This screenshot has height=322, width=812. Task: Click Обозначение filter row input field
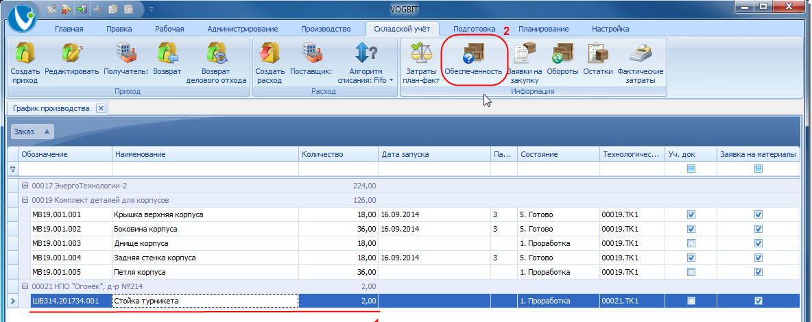64,169
